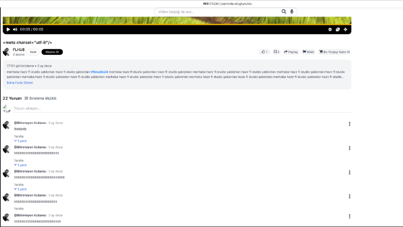Image resolution: width=403 pixels, height=227 pixels.
Task: Subscribe with Abone Ol button
Action: point(52,52)
